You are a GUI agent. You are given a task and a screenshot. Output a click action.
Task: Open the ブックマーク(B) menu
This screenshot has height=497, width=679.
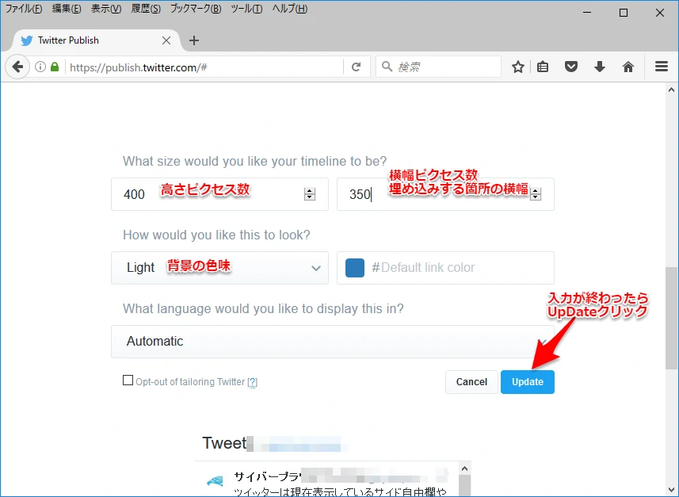[196, 9]
